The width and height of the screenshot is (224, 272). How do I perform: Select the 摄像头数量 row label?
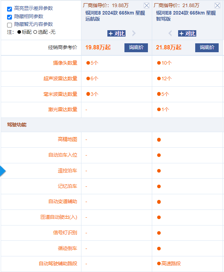[x=65, y=63]
